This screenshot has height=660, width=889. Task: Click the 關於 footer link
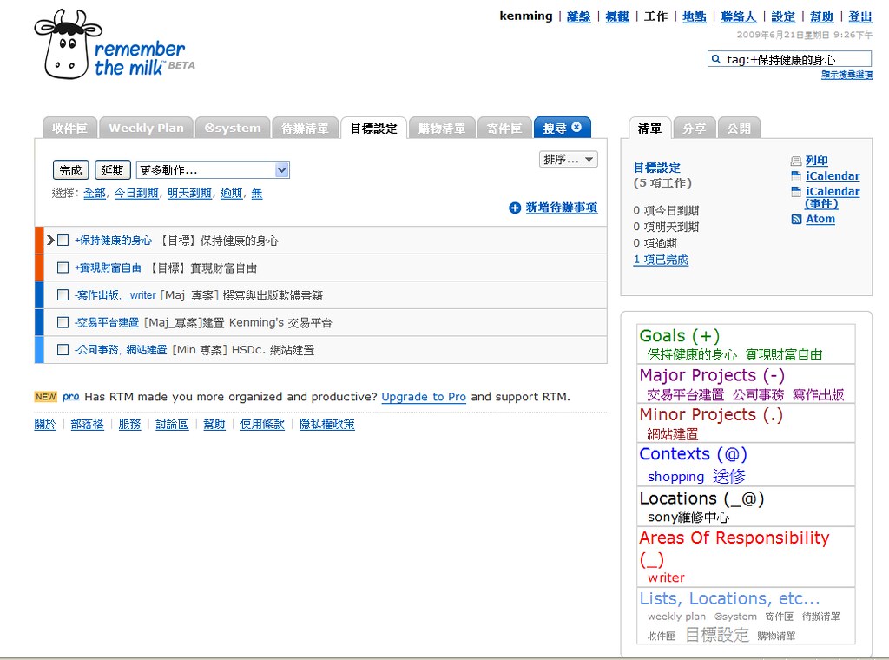(x=45, y=424)
